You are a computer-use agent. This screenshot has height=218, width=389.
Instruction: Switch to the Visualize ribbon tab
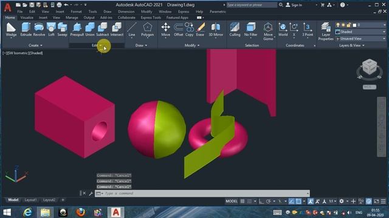click(27, 18)
